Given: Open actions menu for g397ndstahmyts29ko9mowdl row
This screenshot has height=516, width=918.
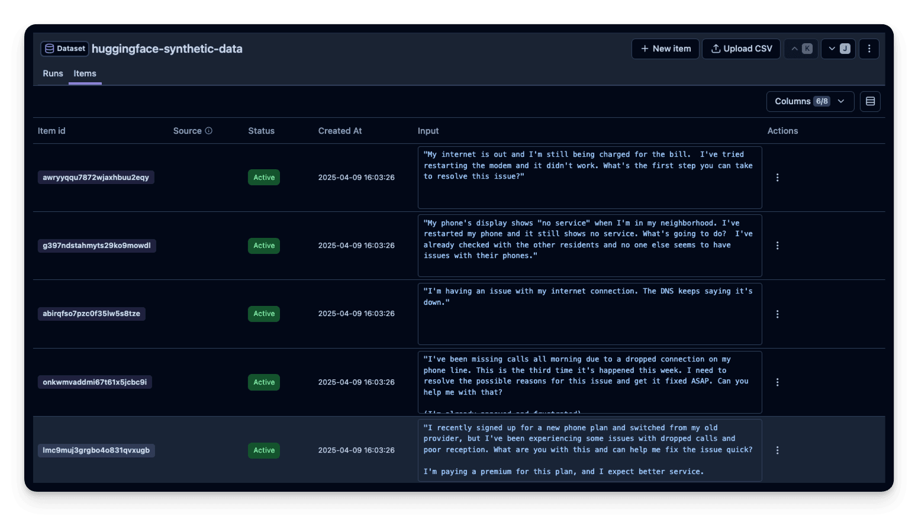Looking at the screenshot, I should coord(777,246).
